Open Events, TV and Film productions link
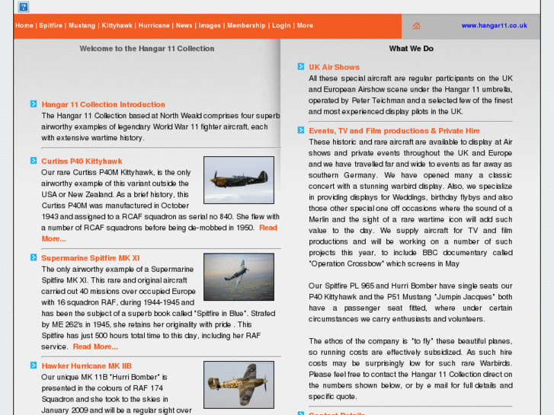 [x=394, y=131]
